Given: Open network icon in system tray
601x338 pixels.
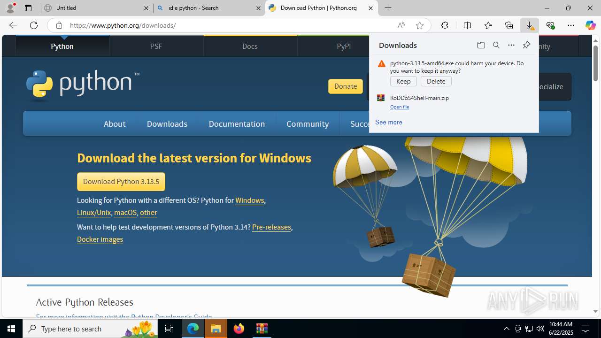Looking at the screenshot, I should point(529,329).
